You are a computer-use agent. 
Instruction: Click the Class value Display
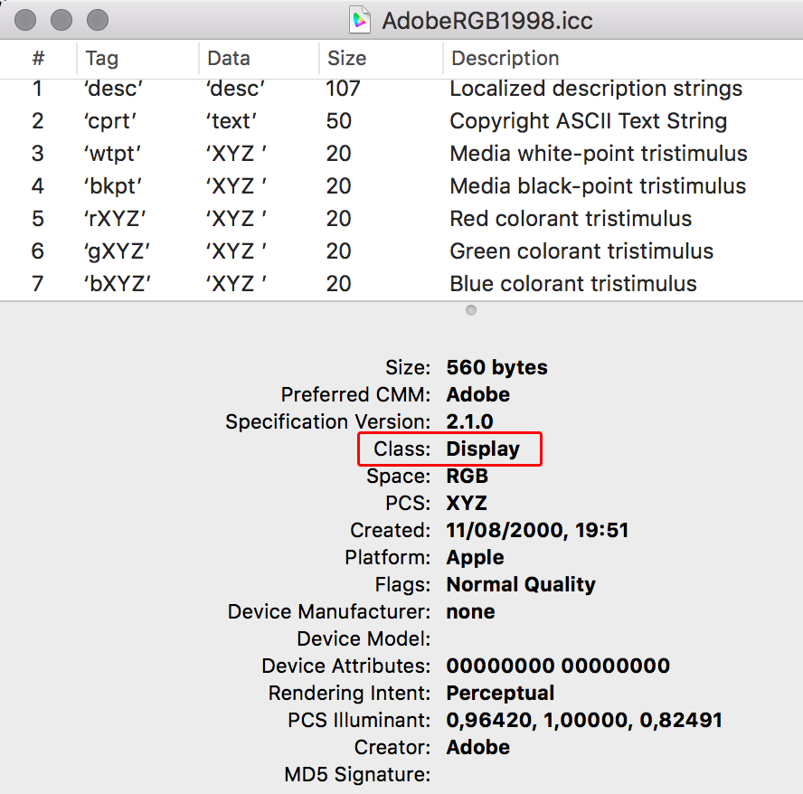click(x=483, y=449)
